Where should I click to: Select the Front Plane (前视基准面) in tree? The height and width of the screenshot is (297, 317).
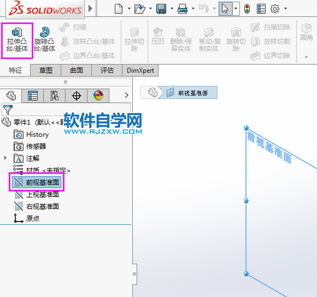click(x=37, y=182)
